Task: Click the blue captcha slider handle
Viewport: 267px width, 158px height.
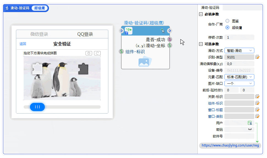Action: click(x=37, y=107)
